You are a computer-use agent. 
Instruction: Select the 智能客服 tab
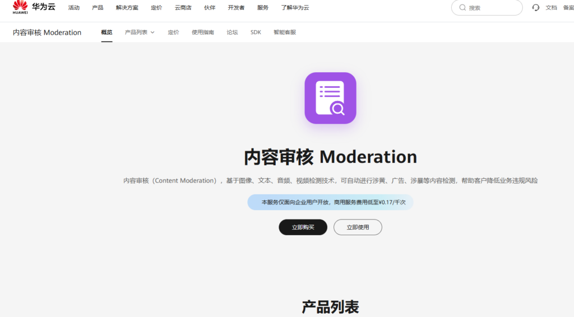click(x=284, y=32)
